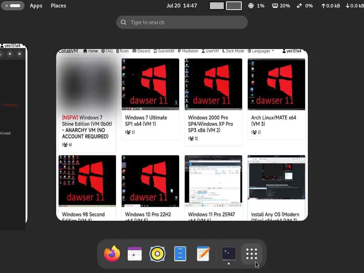
Task: Click user count on NSFW Windows 7 card
Action: pyautogui.click(x=67, y=145)
